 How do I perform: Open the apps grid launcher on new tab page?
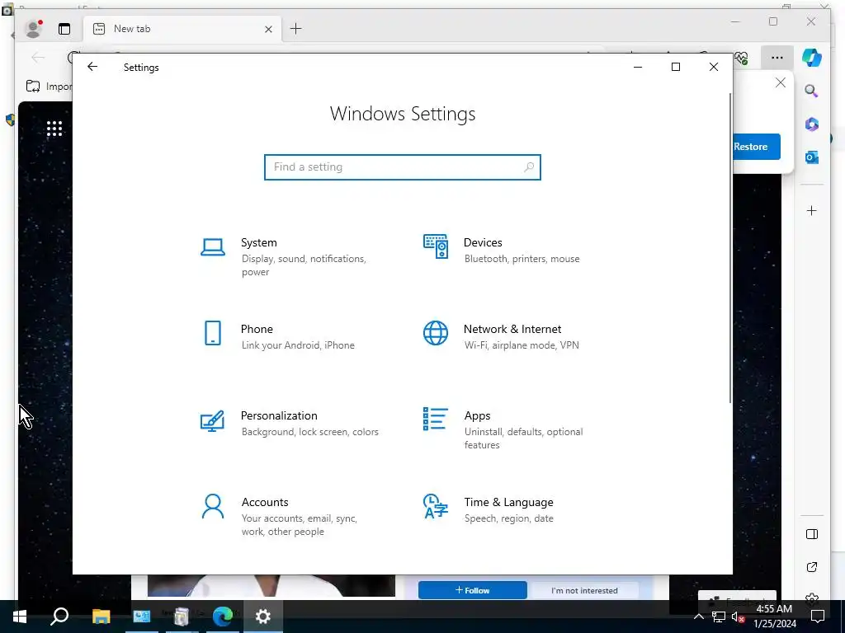[x=54, y=128]
